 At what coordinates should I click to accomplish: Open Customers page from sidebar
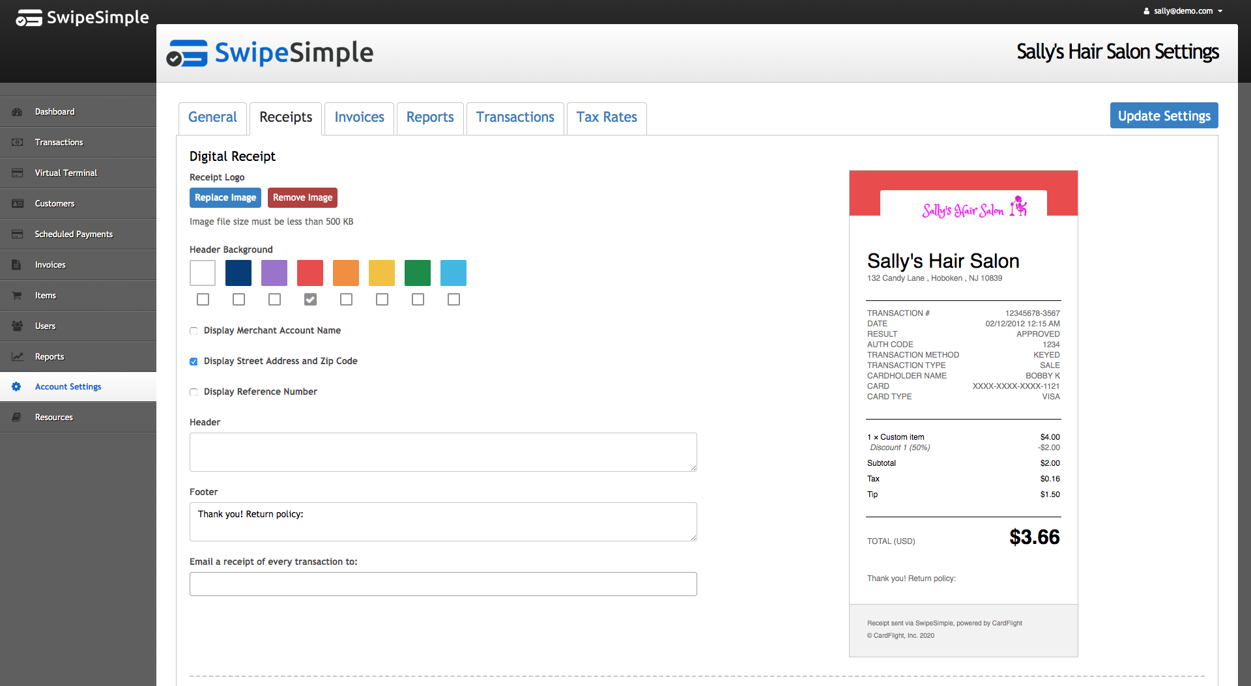click(x=55, y=204)
